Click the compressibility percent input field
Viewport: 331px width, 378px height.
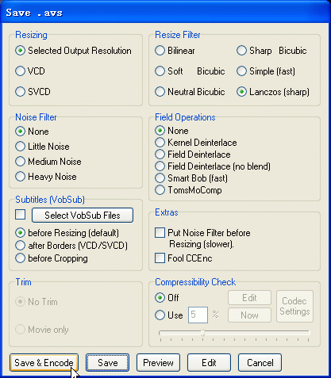point(198,315)
